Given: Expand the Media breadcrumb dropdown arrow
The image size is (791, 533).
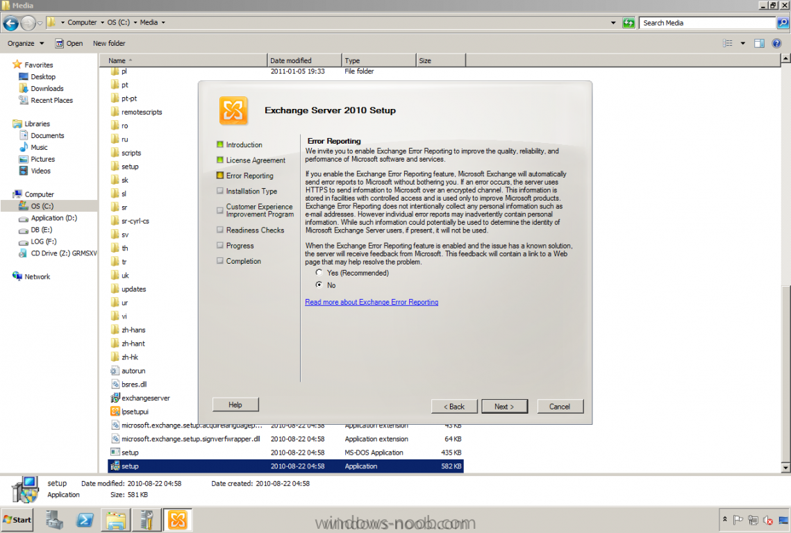Looking at the screenshot, I should 163,23.
